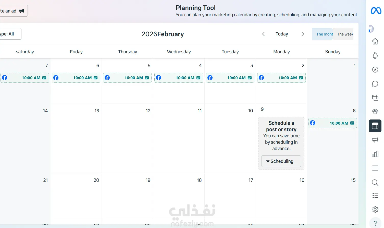This screenshot has height=228, width=384.
Task: Open the all tools hamburger menu icon
Action: click(x=375, y=168)
